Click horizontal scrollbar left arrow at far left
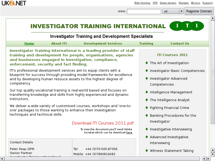Image resolution: width=215 pixels, height=161 pixels. [x=2, y=159]
